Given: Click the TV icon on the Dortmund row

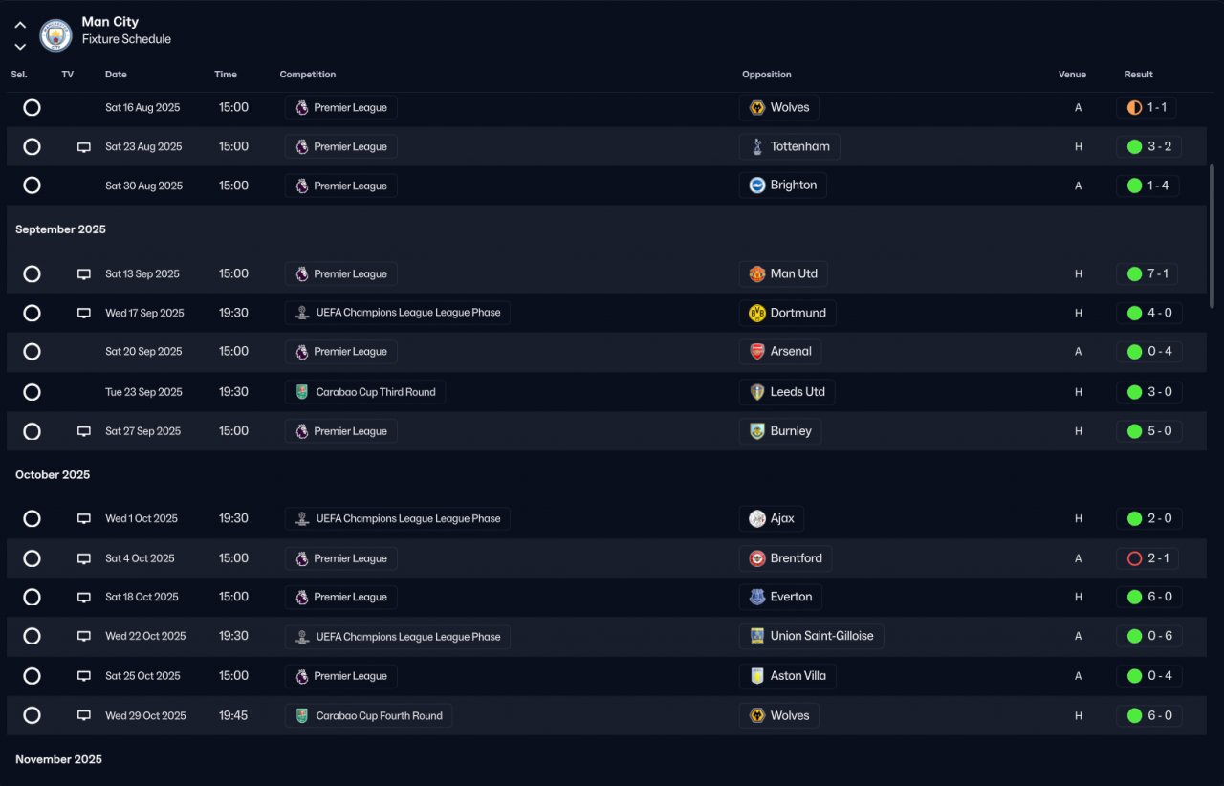Looking at the screenshot, I should click(84, 313).
